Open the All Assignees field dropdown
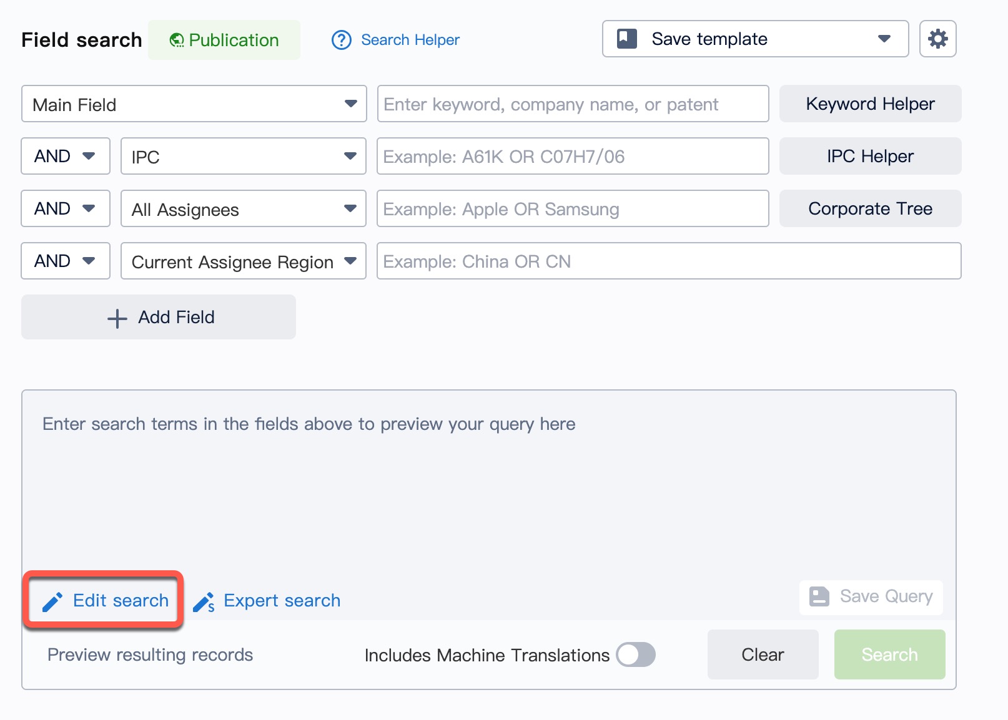This screenshot has height=720, width=1008. (x=243, y=209)
